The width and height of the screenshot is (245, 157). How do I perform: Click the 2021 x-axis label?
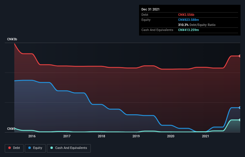206,136
